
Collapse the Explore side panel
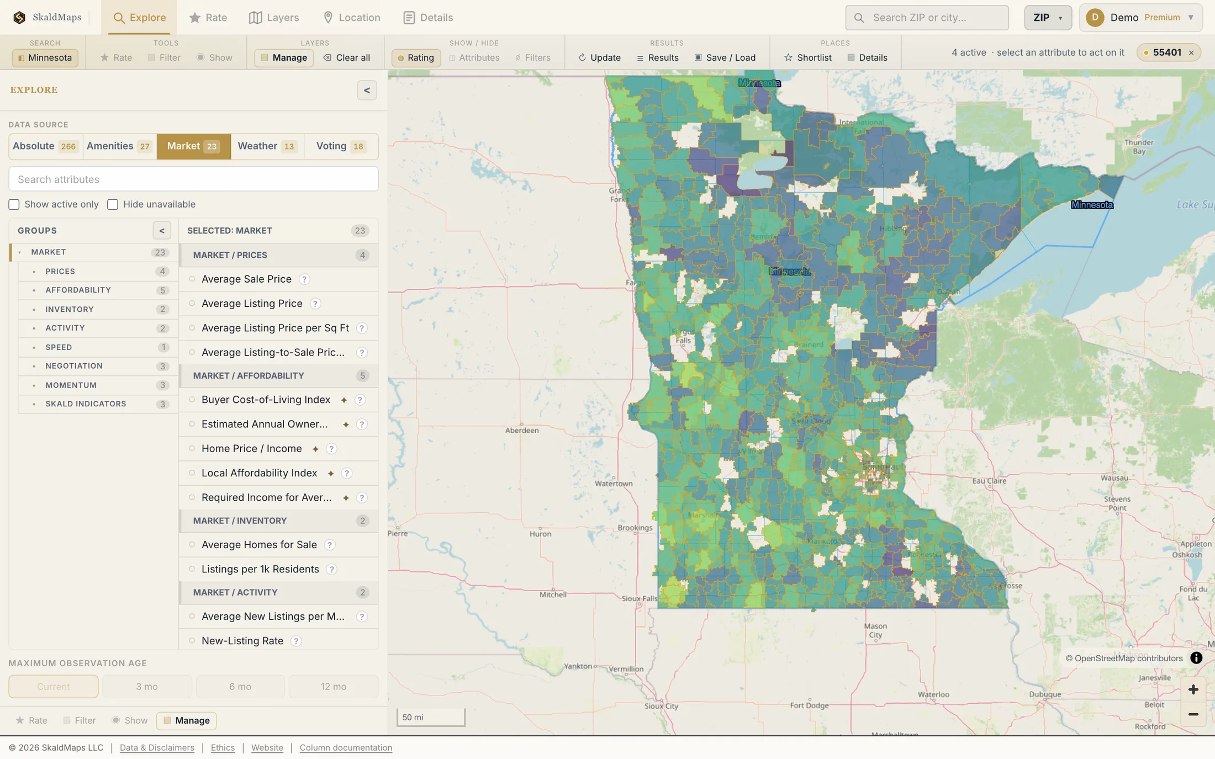coord(367,90)
